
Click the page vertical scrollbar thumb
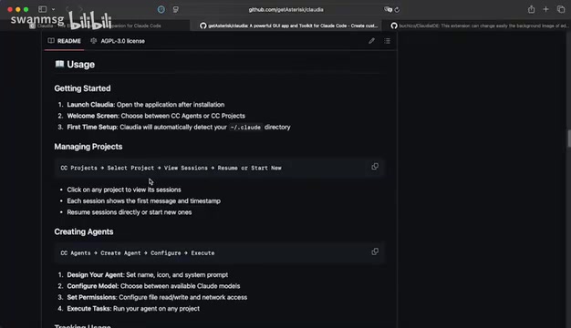tap(569, 138)
